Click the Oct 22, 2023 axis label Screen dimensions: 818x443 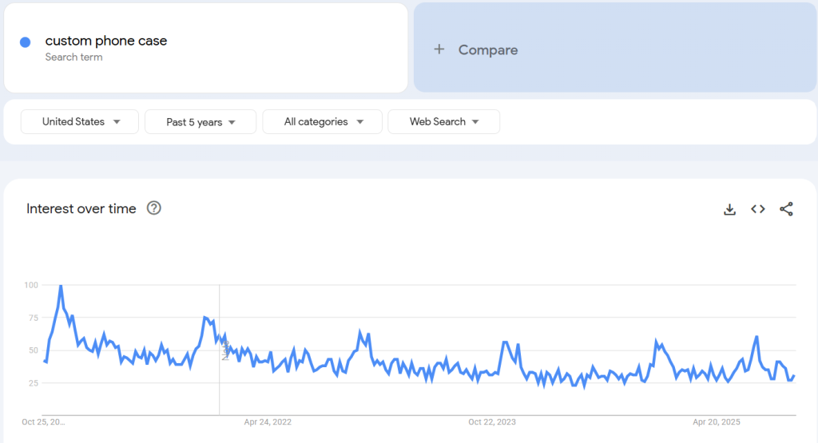click(x=492, y=421)
